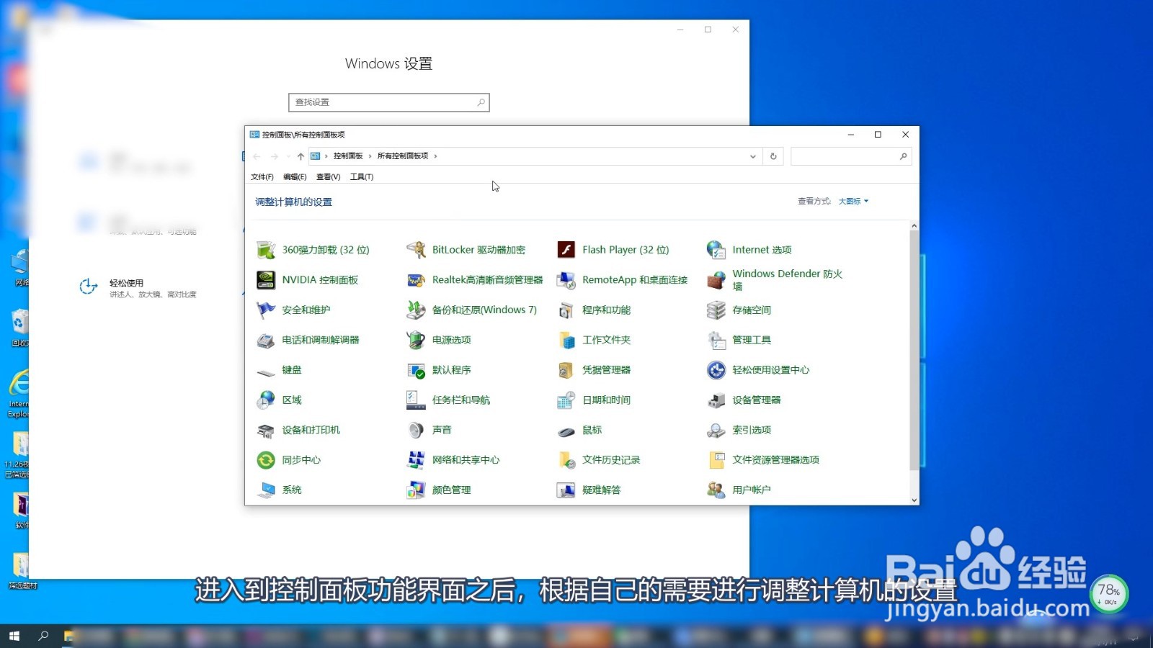Click 所有控制面板项 breadcrumb segment
The height and width of the screenshot is (648, 1153).
[x=403, y=156]
